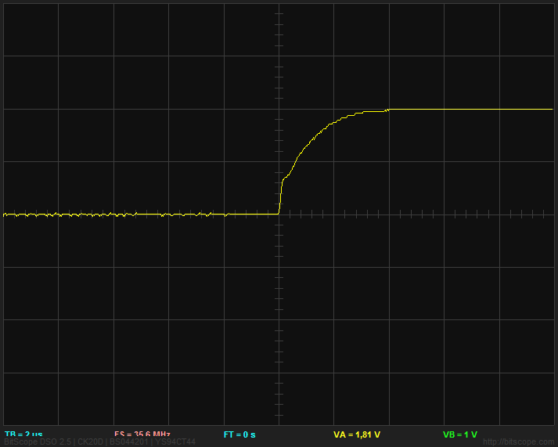The height and width of the screenshot is (447, 558).
Task: Open the http://bitscope.com link
Action: pos(518,442)
